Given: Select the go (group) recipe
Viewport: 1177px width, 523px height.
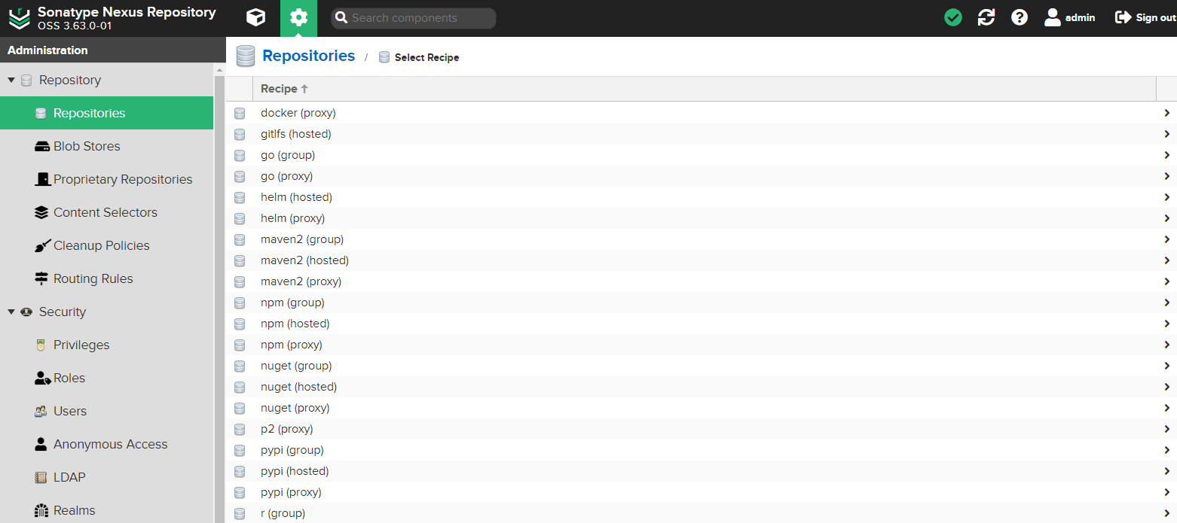Looking at the screenshot, I should click(702, 155).
